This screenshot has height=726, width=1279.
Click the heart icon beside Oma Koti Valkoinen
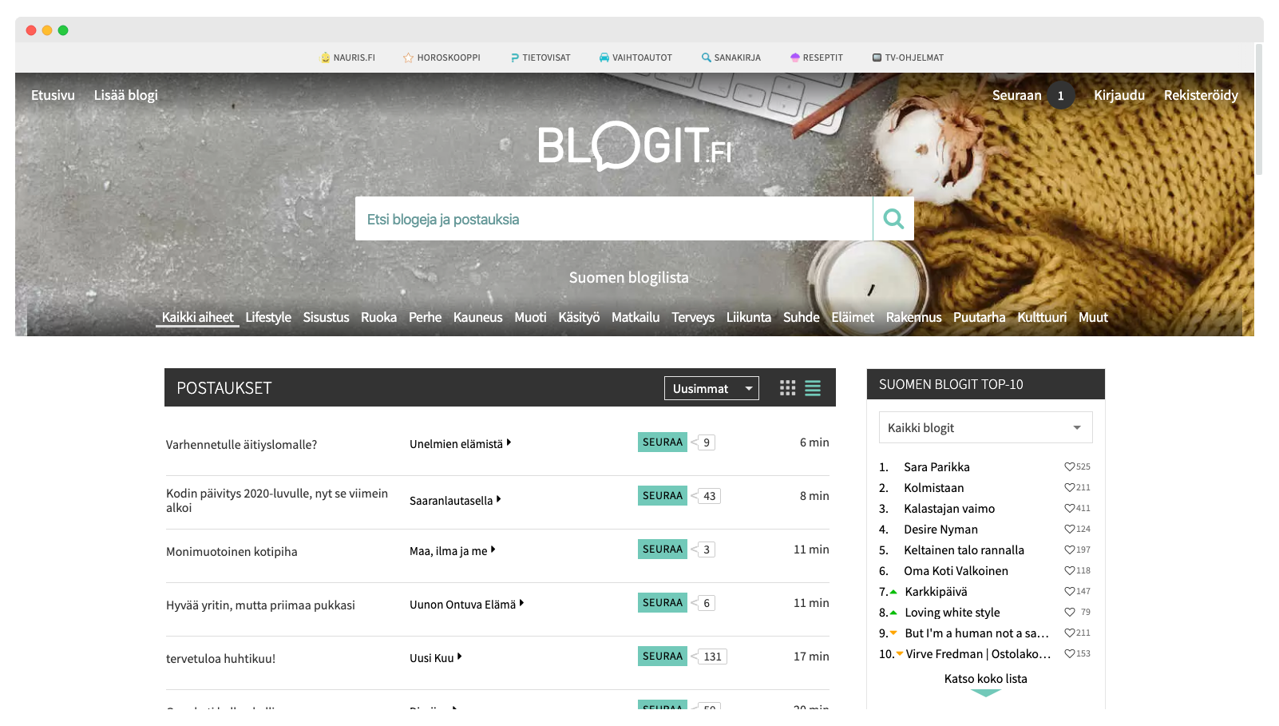(1069, 570)
